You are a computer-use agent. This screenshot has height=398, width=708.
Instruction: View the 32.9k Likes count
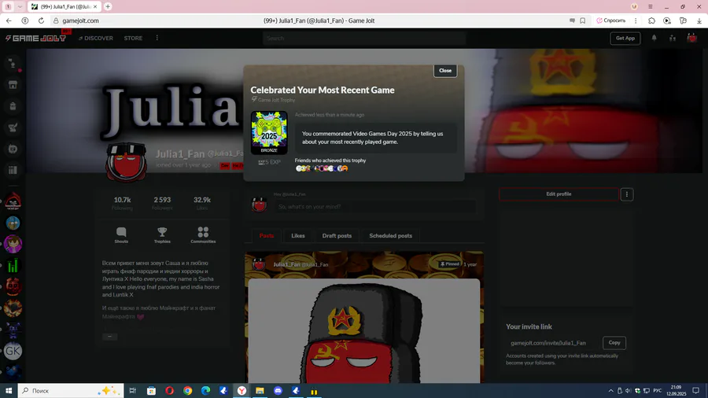tap(202, 203)
